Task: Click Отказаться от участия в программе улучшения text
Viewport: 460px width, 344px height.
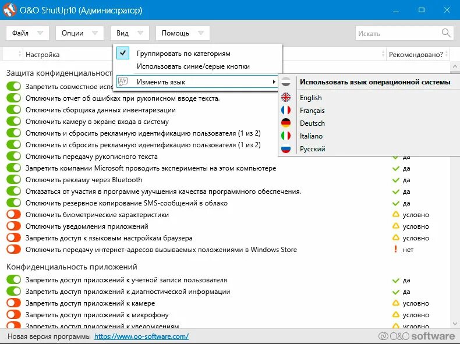Action: pos(164,191)
